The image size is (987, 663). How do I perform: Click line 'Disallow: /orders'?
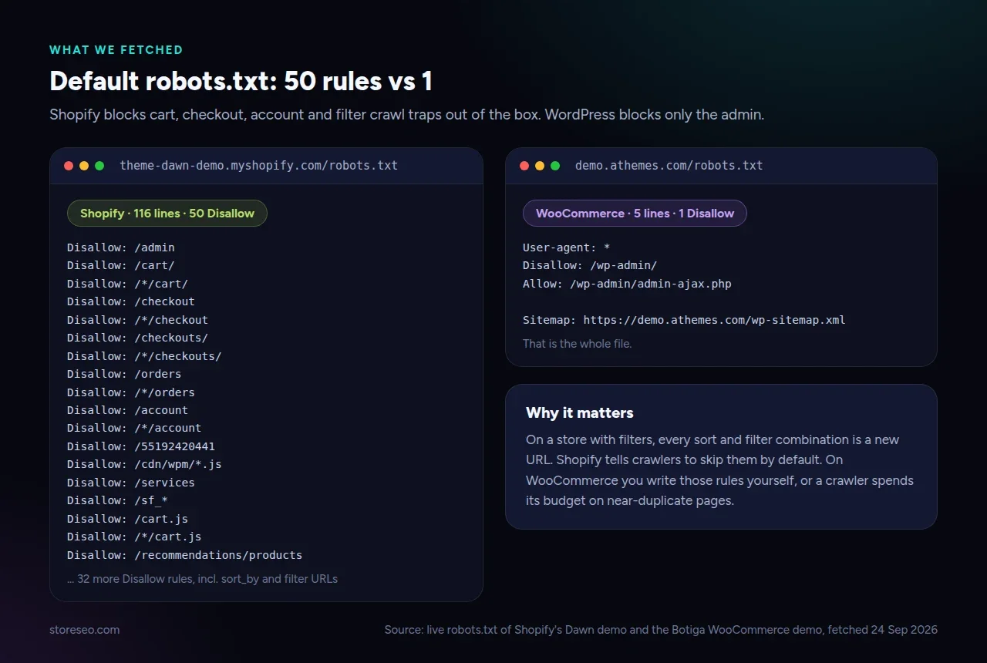coord(124,374)
